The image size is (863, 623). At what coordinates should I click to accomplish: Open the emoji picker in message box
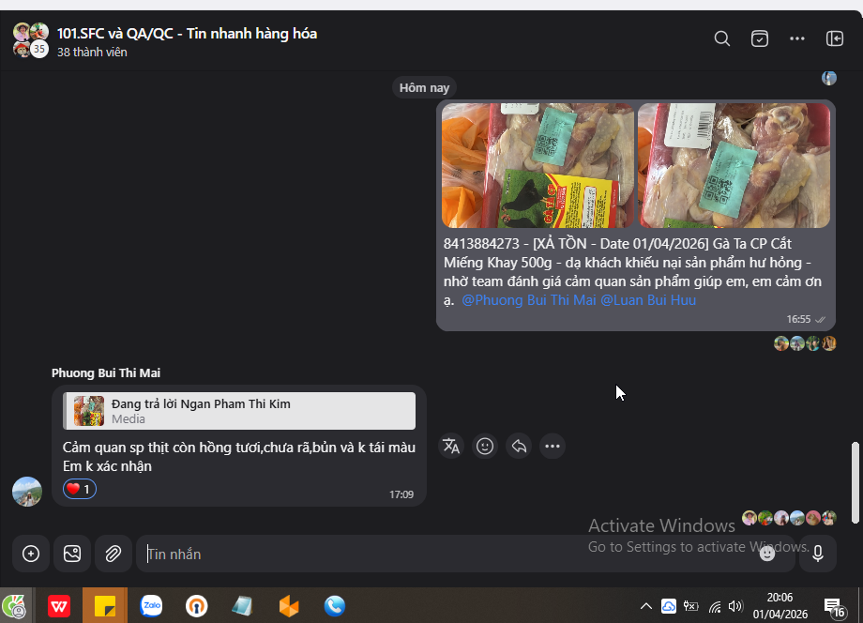click(x=767, y=554)
